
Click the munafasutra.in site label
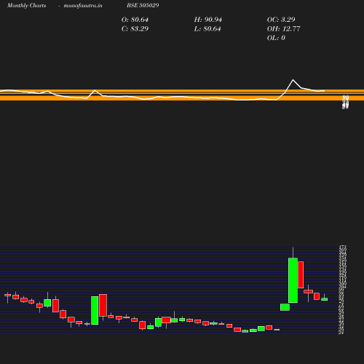(83, 5)
